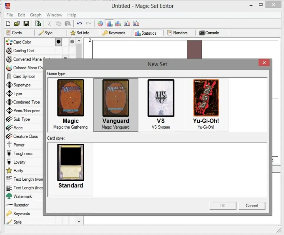This screenshot has width=284, height=235.
Task: Select the Yu-Gi-Oh! game type
Action: tap(206, 105)
